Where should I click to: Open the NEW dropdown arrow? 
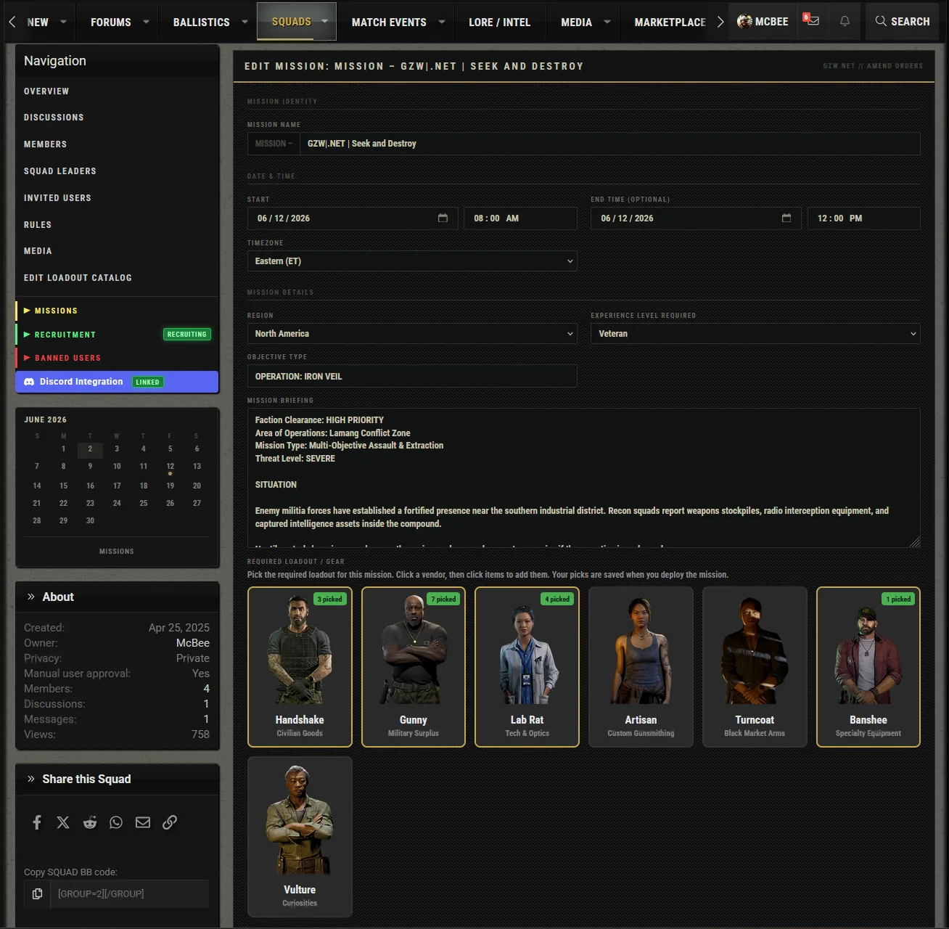63,22
